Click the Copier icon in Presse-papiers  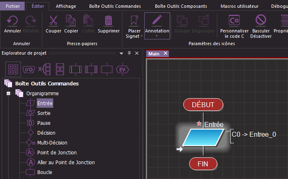pyautogui.click(x=71, y=21)
